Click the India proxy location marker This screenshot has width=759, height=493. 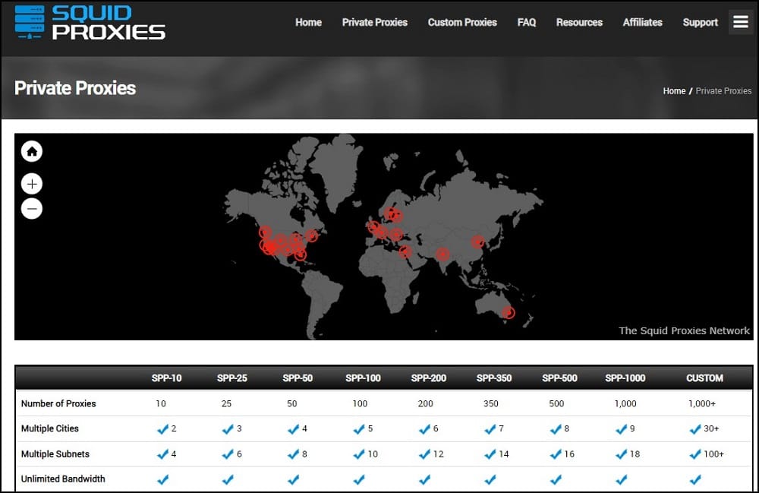(442, 254)
